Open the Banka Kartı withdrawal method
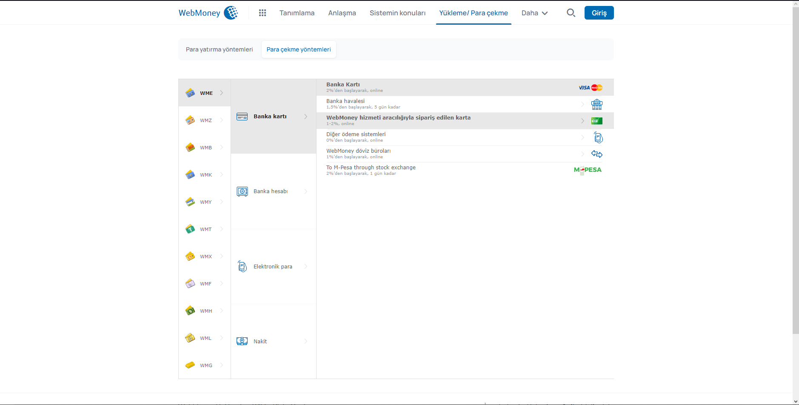The width and height of the screenshot is (799, 405). 465,88
